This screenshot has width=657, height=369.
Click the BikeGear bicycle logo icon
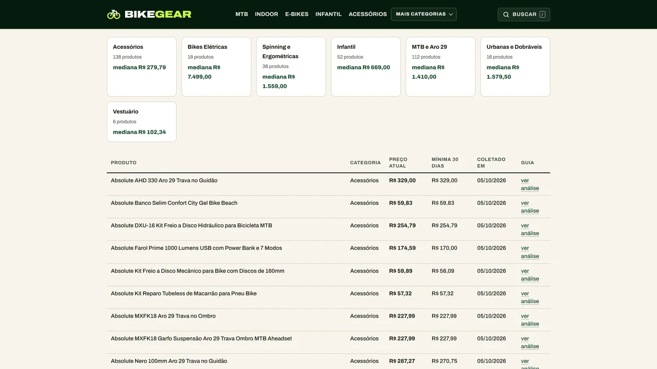114,15
